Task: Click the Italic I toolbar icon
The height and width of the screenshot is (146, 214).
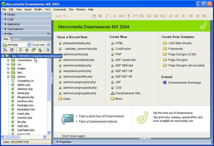Action: (x=107, y=16)
